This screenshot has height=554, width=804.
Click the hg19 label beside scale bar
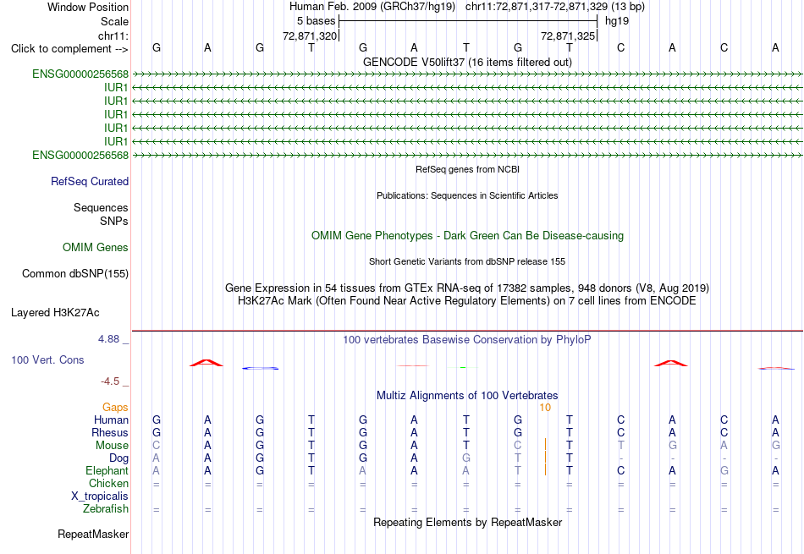click(x=617, y=21)
